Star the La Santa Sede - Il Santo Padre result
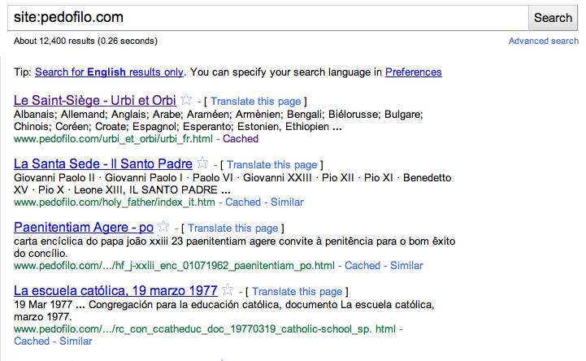The width and height of the screenshot is (586, 361). tap(202, 163)
